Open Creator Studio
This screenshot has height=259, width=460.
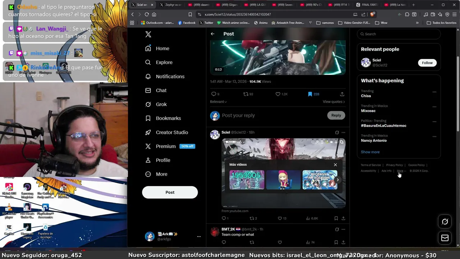(x=166, y=132)
